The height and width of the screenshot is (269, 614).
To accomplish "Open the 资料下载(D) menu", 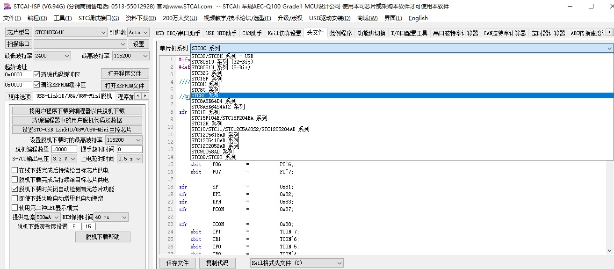I will (141, 18).
